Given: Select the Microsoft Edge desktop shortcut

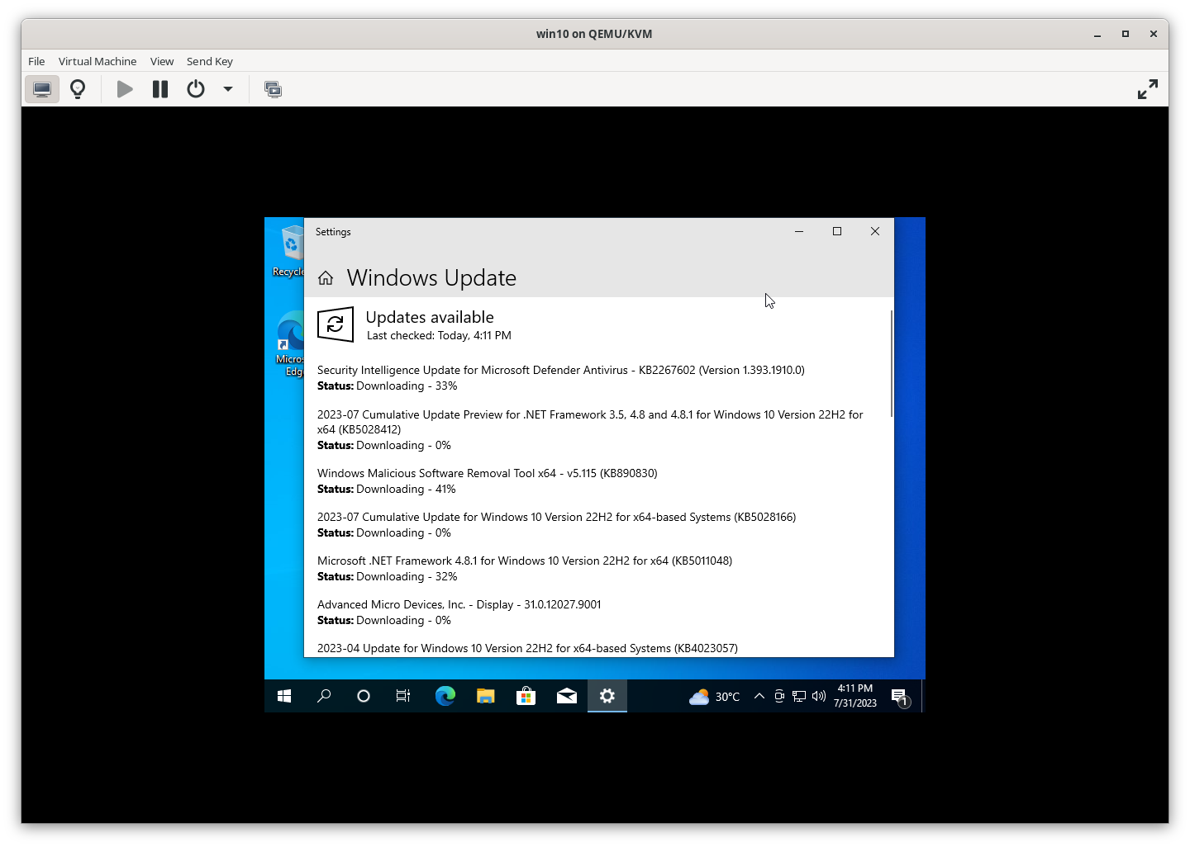Looking at the screenshot, I should (x=289, y=344).
